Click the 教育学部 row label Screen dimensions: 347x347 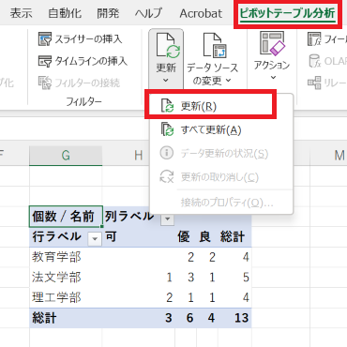56,257
